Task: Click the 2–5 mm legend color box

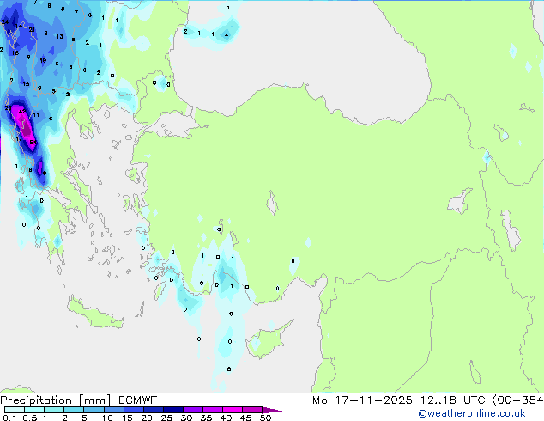Action: click(74, 410)
